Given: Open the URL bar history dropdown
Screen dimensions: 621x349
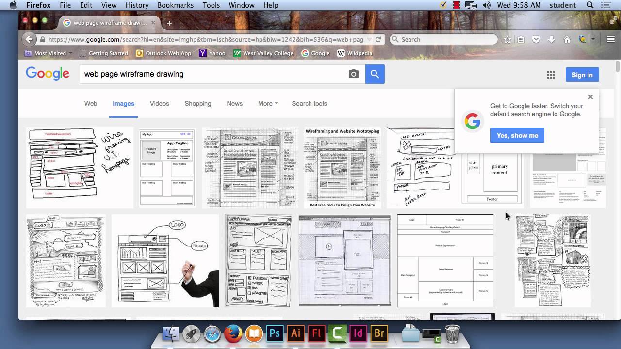Looking at the screenshot, I should coord(370,40).
